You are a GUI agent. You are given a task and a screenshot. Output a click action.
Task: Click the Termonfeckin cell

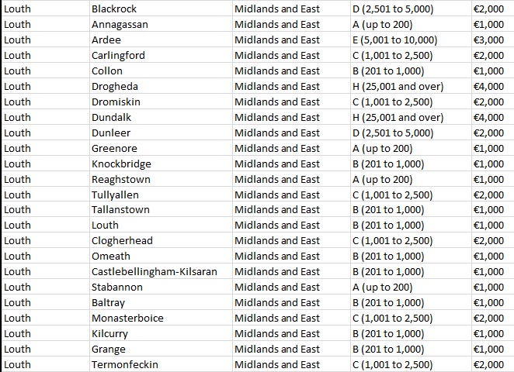[161, 364]
